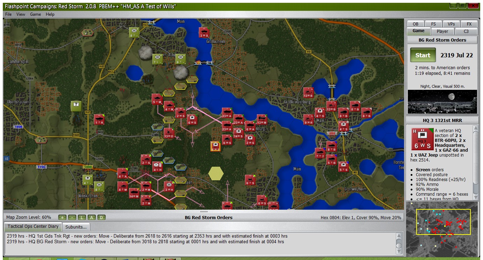This screenshot has width=483, height=260.
Task: Select the red 5 T M tank unit
Action: click(x=157, y=99)
